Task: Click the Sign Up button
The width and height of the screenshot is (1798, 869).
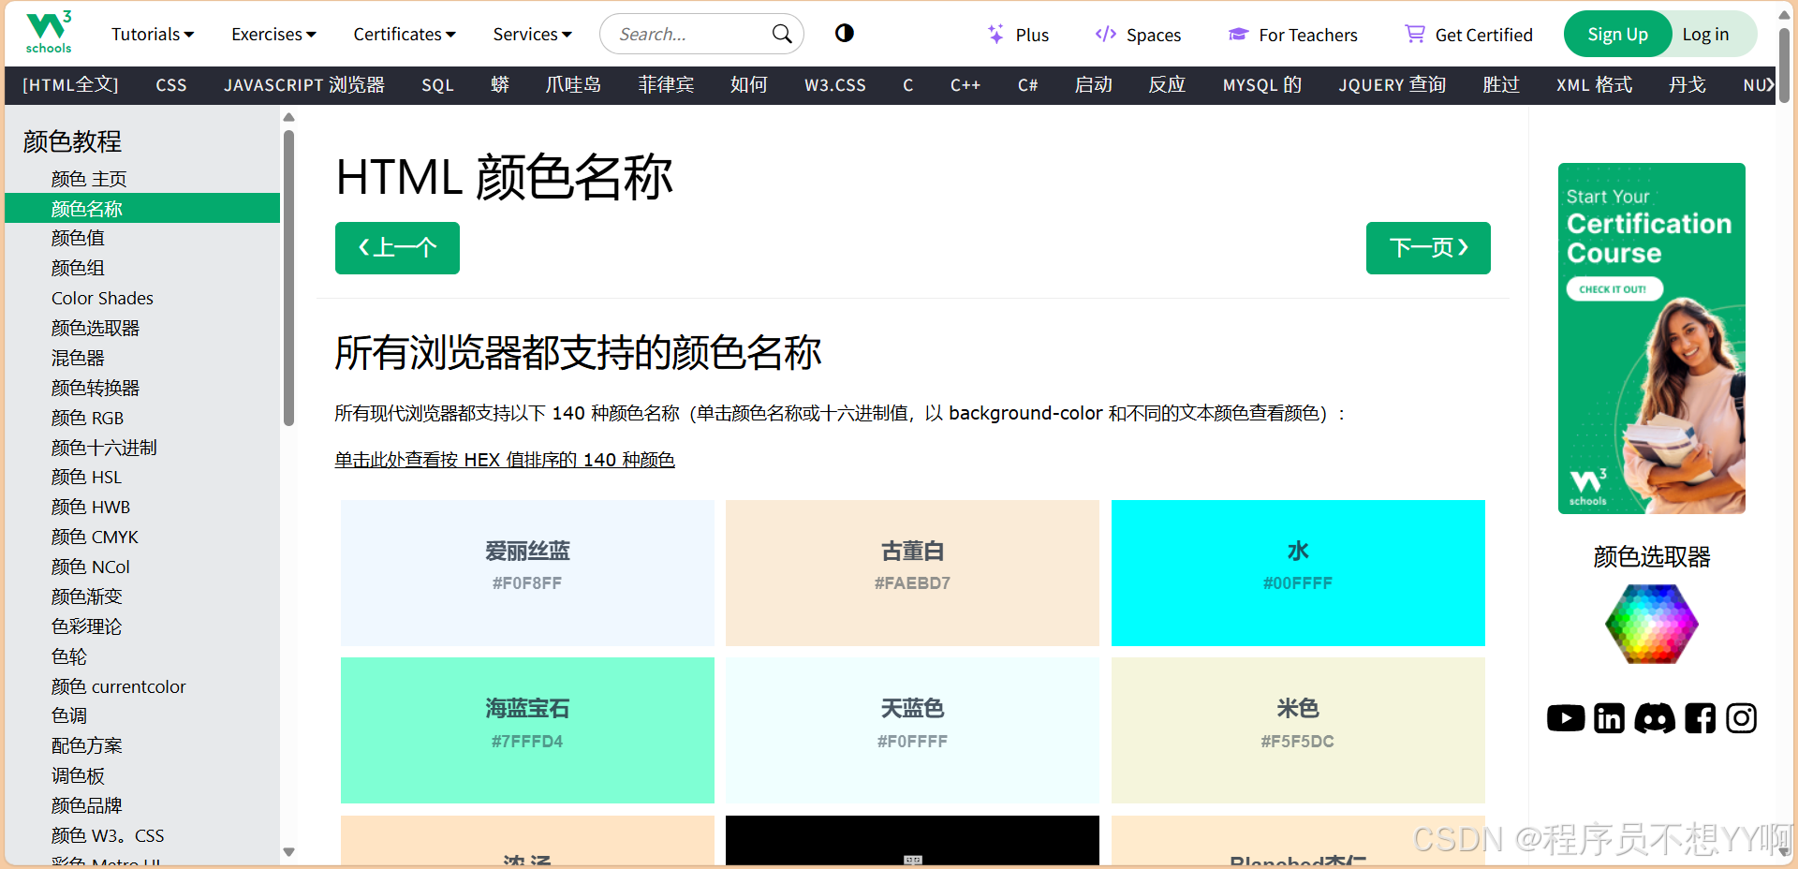Action: click(1617, 34)
